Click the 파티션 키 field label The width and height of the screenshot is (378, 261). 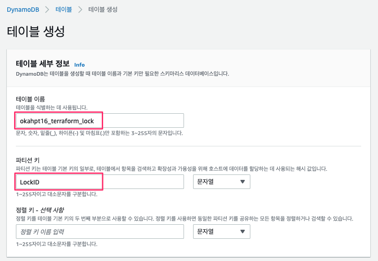28,160
